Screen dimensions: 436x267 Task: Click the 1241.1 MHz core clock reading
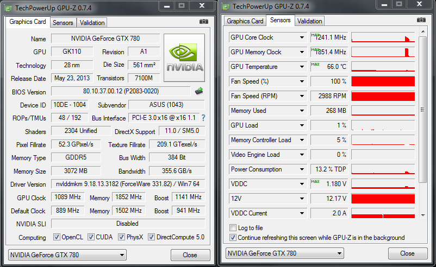pyautogui.click(x=329, y=37)
